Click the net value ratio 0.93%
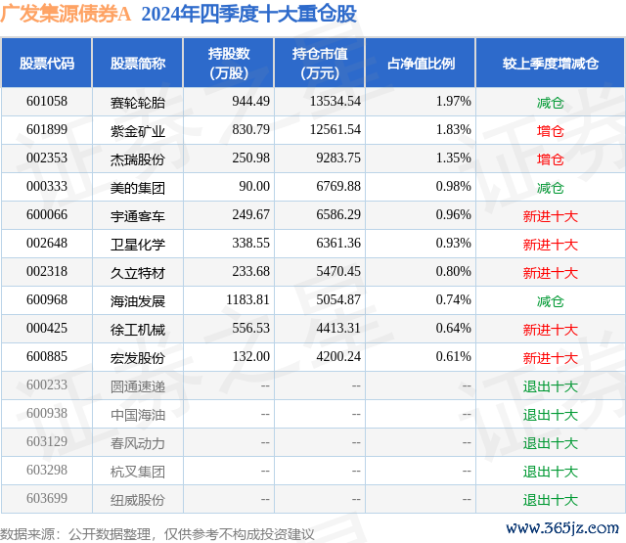 [x=453, y=243]
